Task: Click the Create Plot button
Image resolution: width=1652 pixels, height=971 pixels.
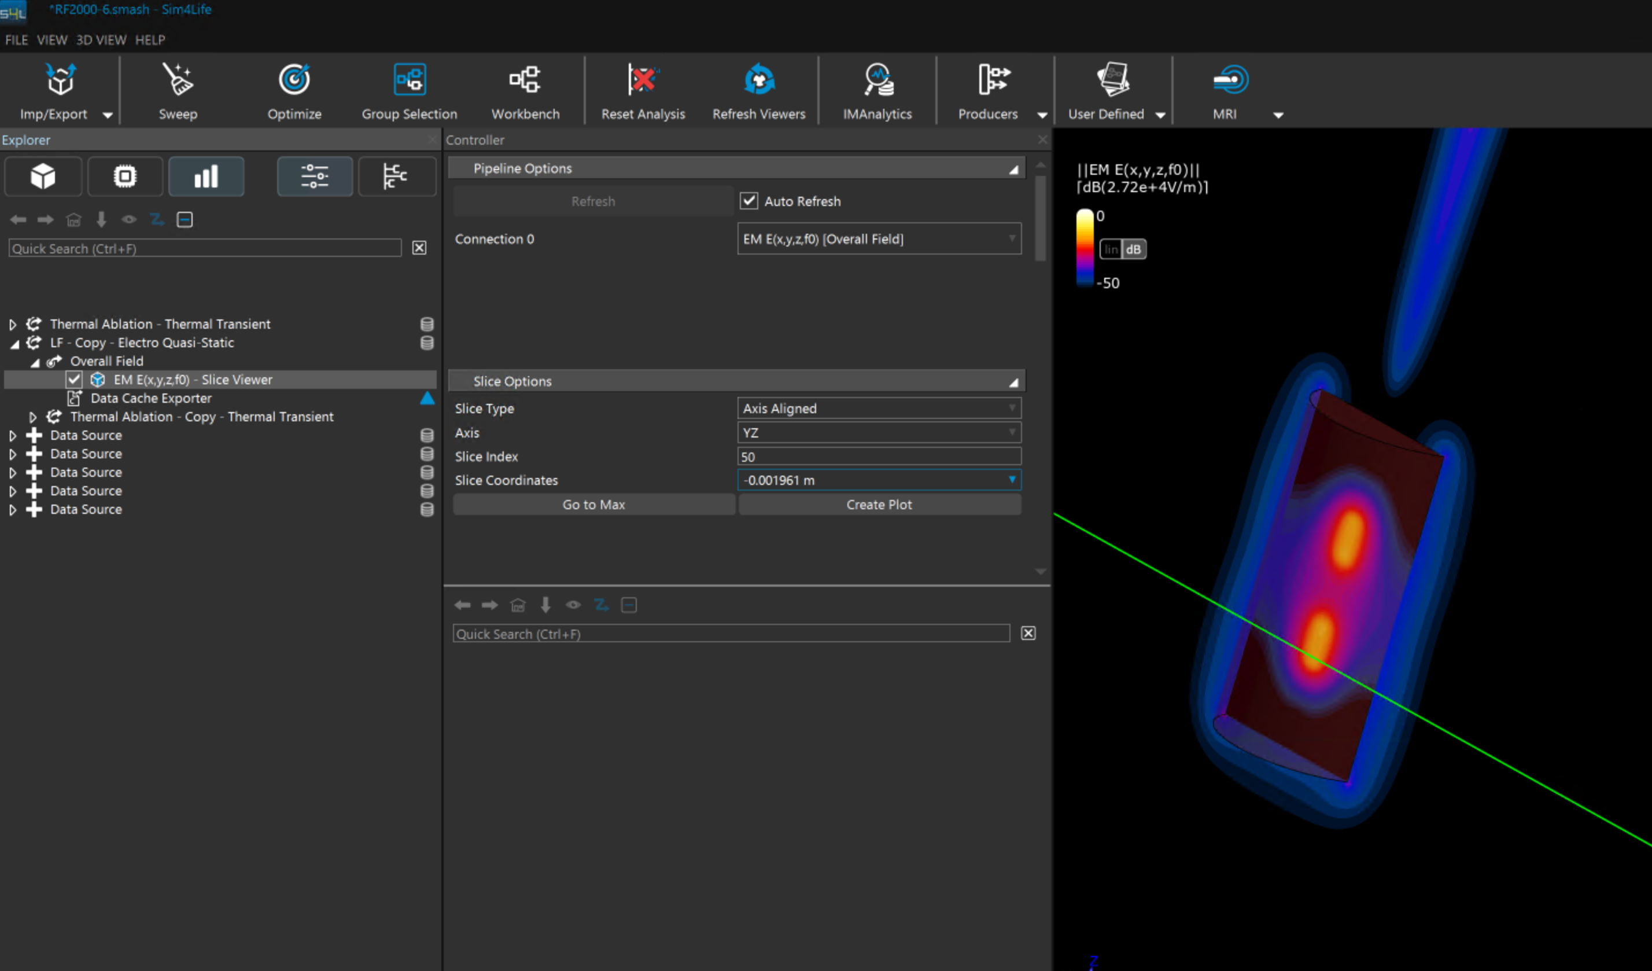Action: pos(879,505)
